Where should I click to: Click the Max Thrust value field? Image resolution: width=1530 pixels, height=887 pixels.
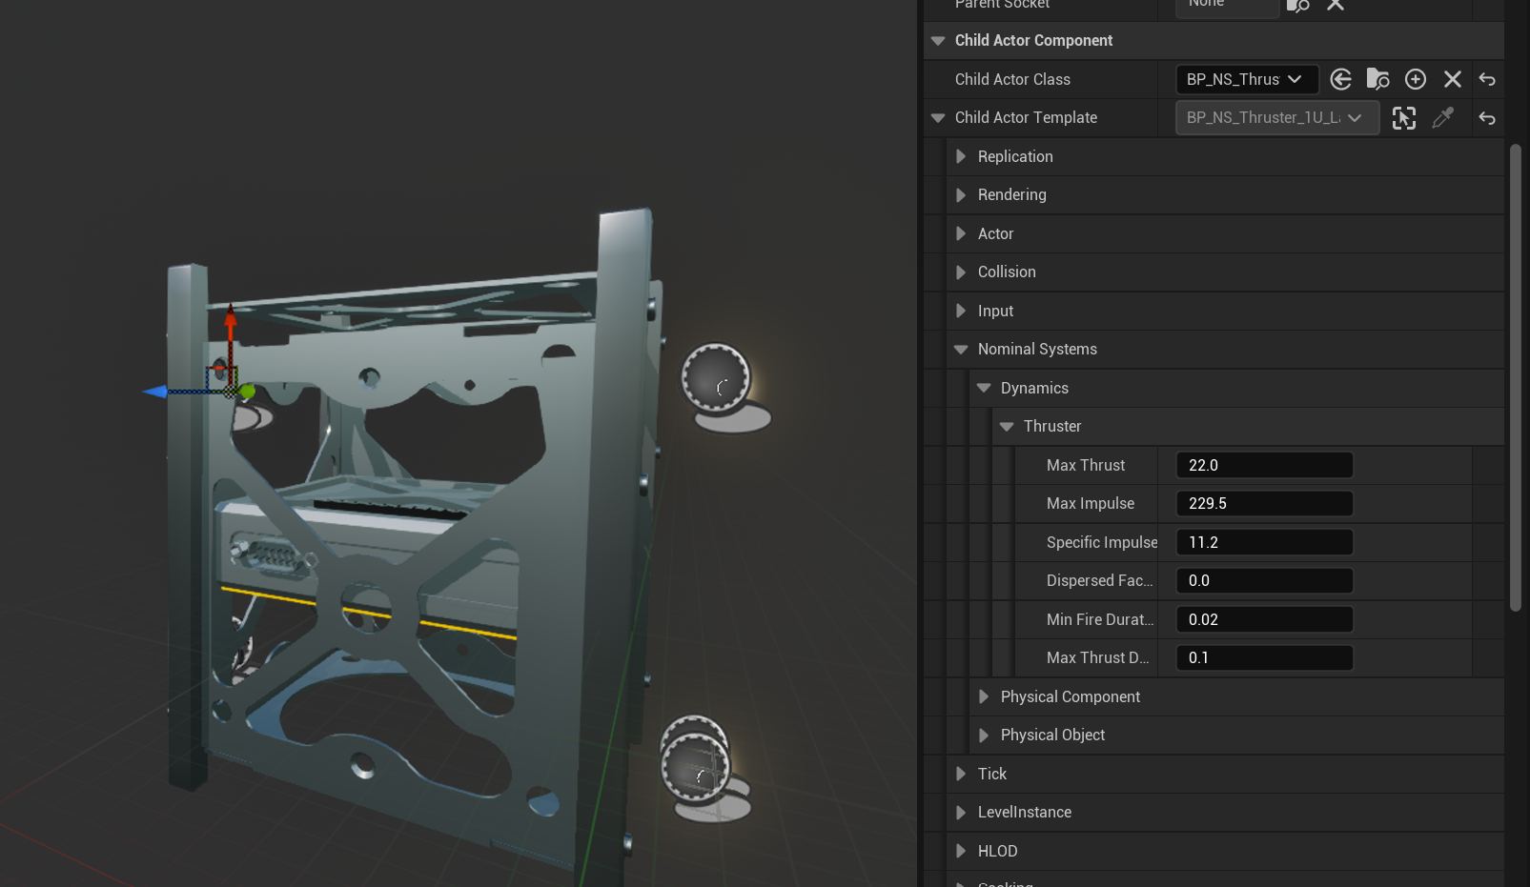[1264, 465]
